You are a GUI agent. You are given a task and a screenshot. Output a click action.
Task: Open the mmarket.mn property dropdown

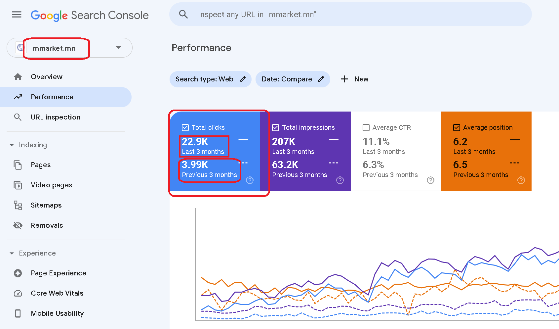click(118, 48)
